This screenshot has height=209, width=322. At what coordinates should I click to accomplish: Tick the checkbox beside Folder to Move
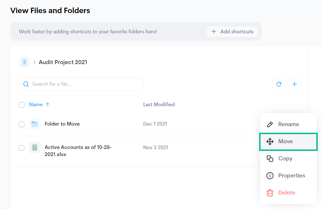coord(22,124)
